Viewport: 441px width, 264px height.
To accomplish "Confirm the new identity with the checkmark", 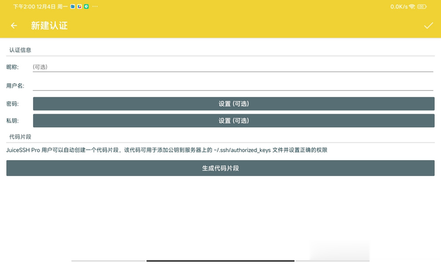I will point(429,25).
